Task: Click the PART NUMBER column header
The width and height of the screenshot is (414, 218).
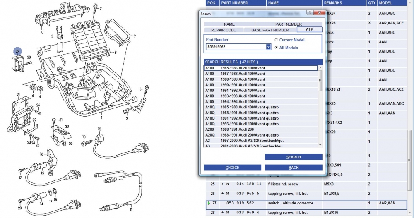Action: [243, 3]
